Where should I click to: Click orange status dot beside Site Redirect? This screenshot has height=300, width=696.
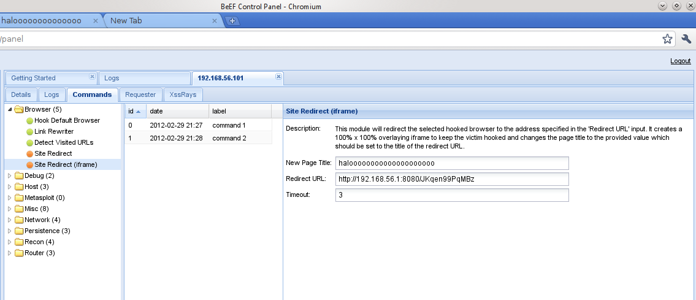(x=29, y=154)
